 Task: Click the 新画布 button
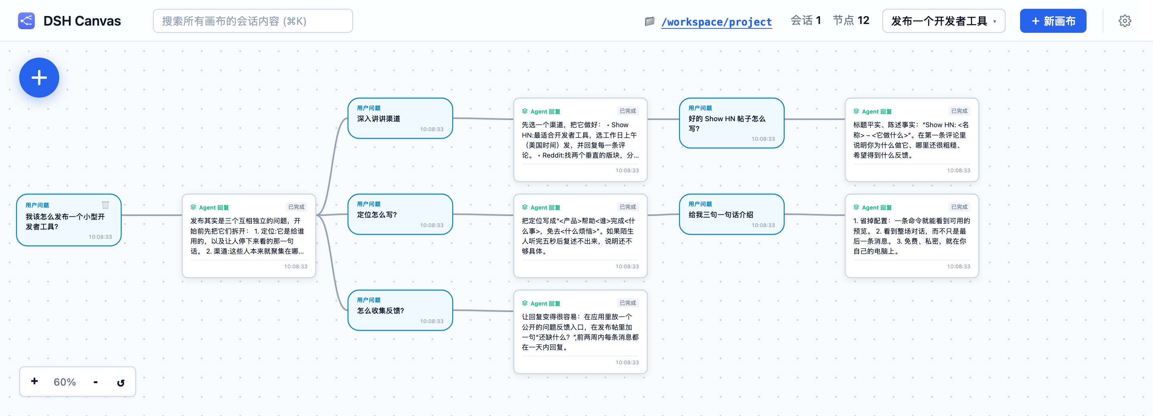[1053, 20]
